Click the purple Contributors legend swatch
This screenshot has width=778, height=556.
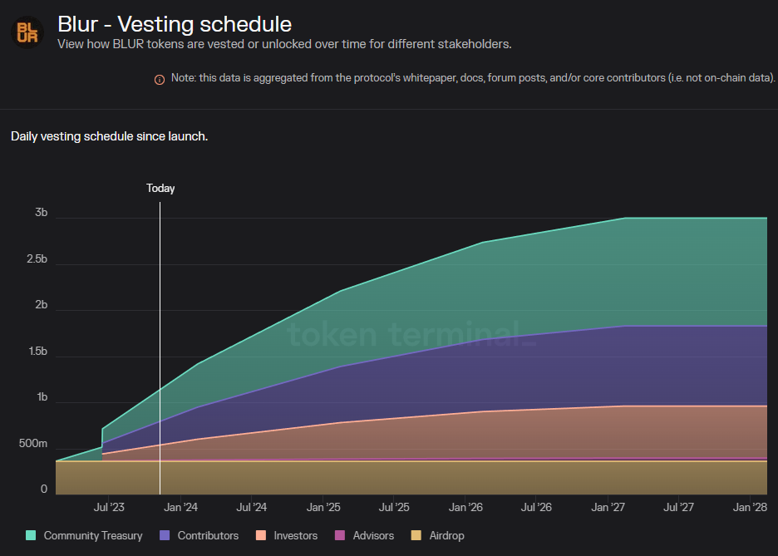(165, 536)
